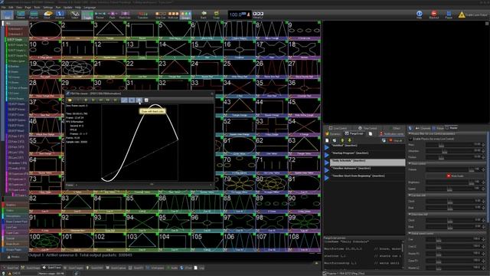Open the Log tab at the bottom

[199, 268]
